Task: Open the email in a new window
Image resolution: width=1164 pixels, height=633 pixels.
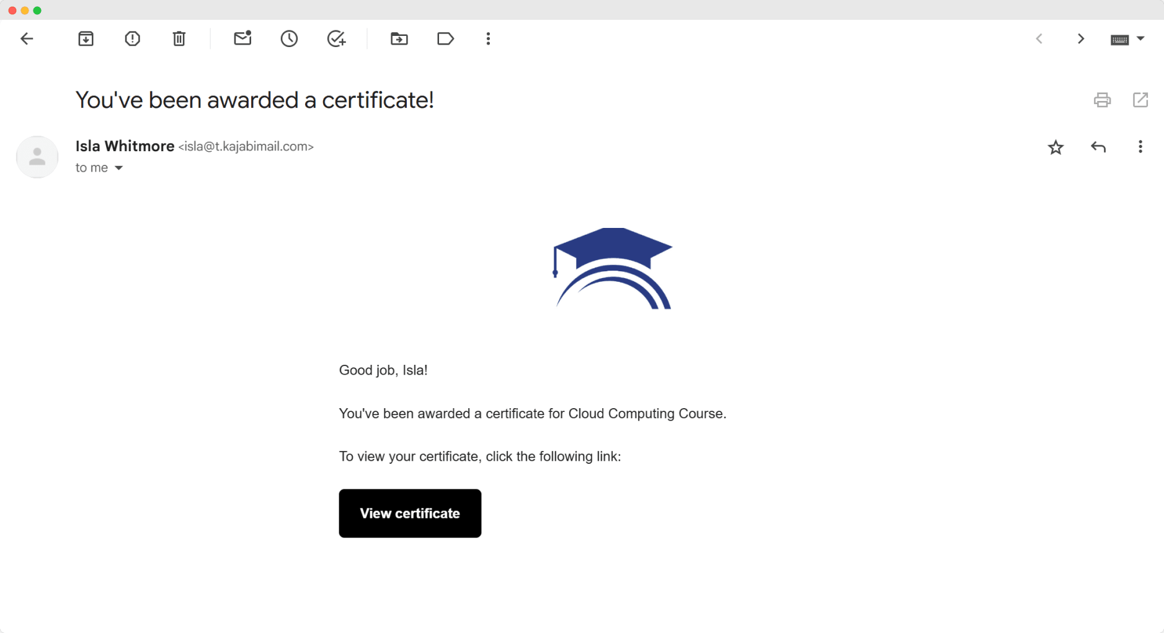Action: [1140, 100]
